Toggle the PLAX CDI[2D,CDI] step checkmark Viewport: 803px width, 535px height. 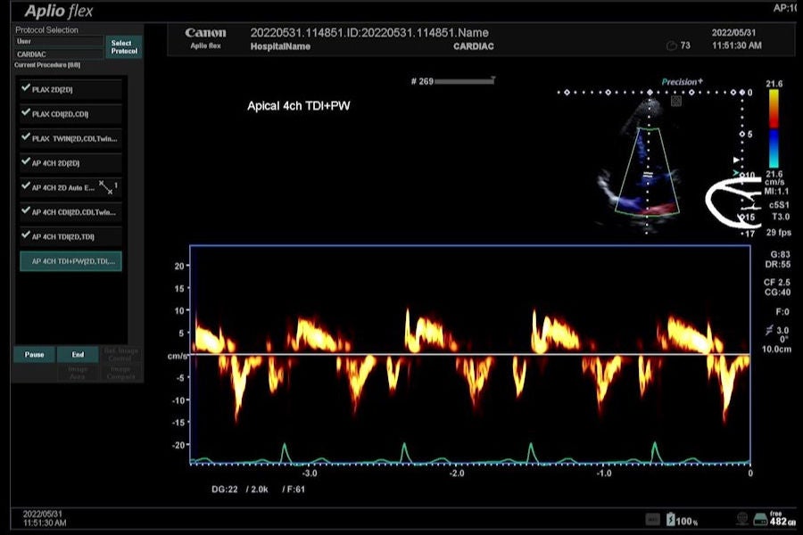[26, 112]
